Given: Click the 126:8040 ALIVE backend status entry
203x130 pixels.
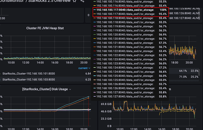Looking at the screenshot, I should pos(184,13).
